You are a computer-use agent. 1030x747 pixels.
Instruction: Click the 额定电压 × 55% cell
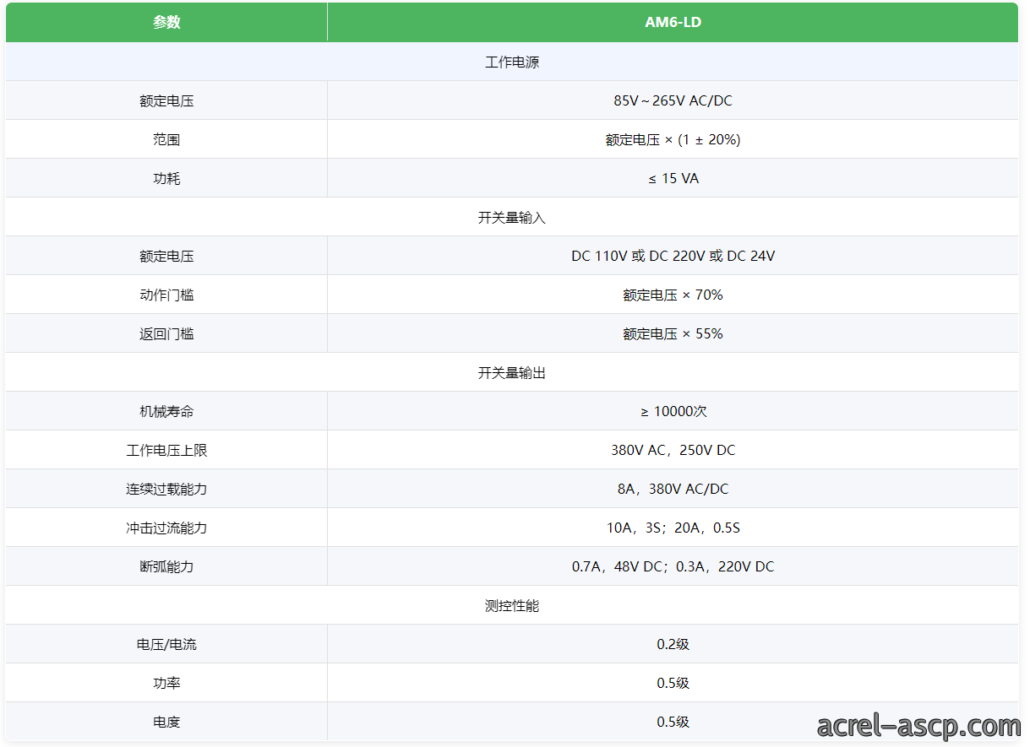pos(673,333)
